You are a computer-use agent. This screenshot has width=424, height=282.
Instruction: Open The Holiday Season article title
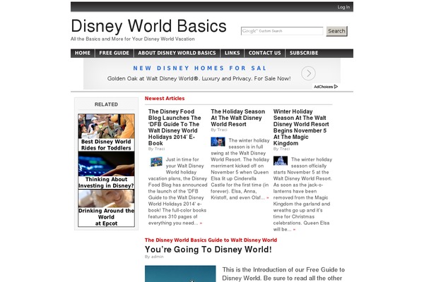[238, 118]
